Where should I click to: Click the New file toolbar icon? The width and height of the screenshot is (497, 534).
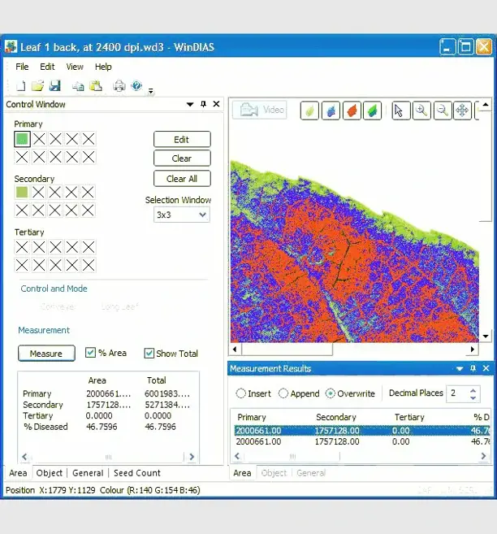coord(21,86)
